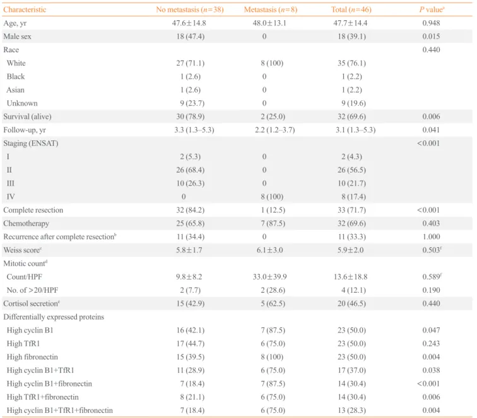Viewport: 477px width, 418px height.
Task: Select the 'Staging (ENSAT)' row label
Action: (x=31, y=144)
